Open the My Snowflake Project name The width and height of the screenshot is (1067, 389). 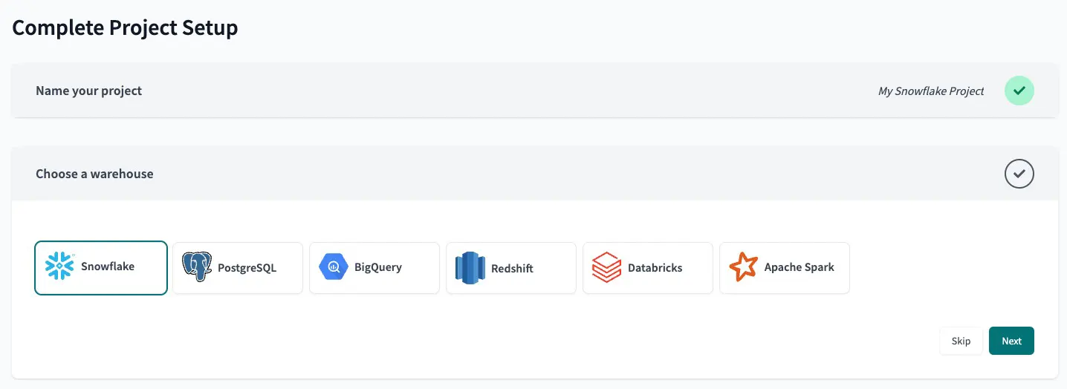click(x=931, y=91)
